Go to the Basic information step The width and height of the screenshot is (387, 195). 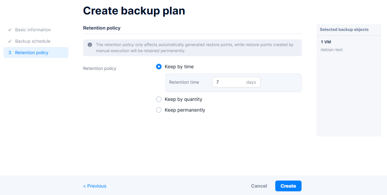point(33,30)
